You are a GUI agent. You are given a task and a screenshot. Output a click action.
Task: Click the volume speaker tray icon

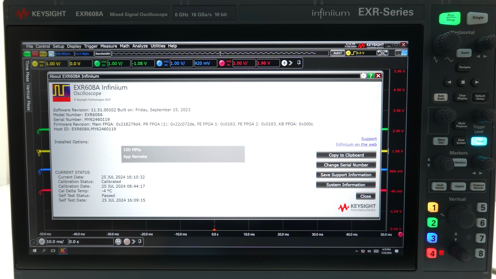tap(369, 251)
